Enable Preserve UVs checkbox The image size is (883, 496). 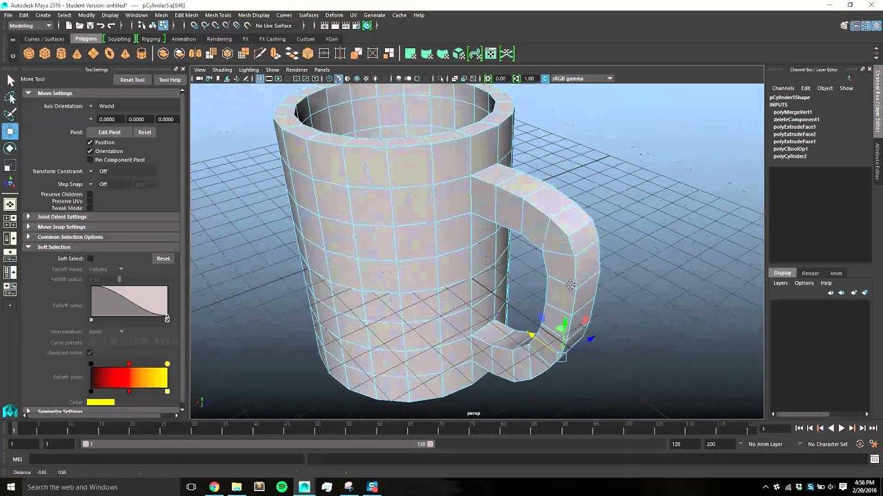click(90, 201)
